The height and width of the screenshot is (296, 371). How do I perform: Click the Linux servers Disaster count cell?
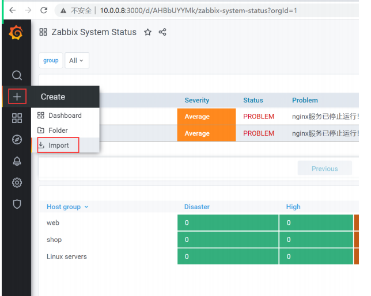click(228, 256)
